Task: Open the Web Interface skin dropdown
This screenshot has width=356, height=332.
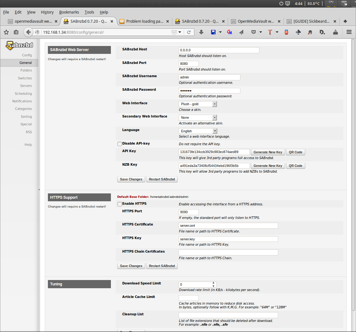Action: pyautogui.click(x=198, y=104)
